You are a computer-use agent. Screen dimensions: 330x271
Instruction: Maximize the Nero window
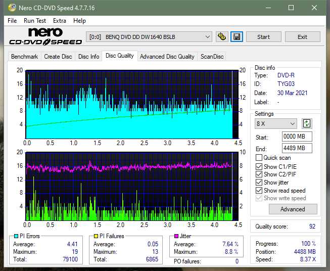coord(291,8)
